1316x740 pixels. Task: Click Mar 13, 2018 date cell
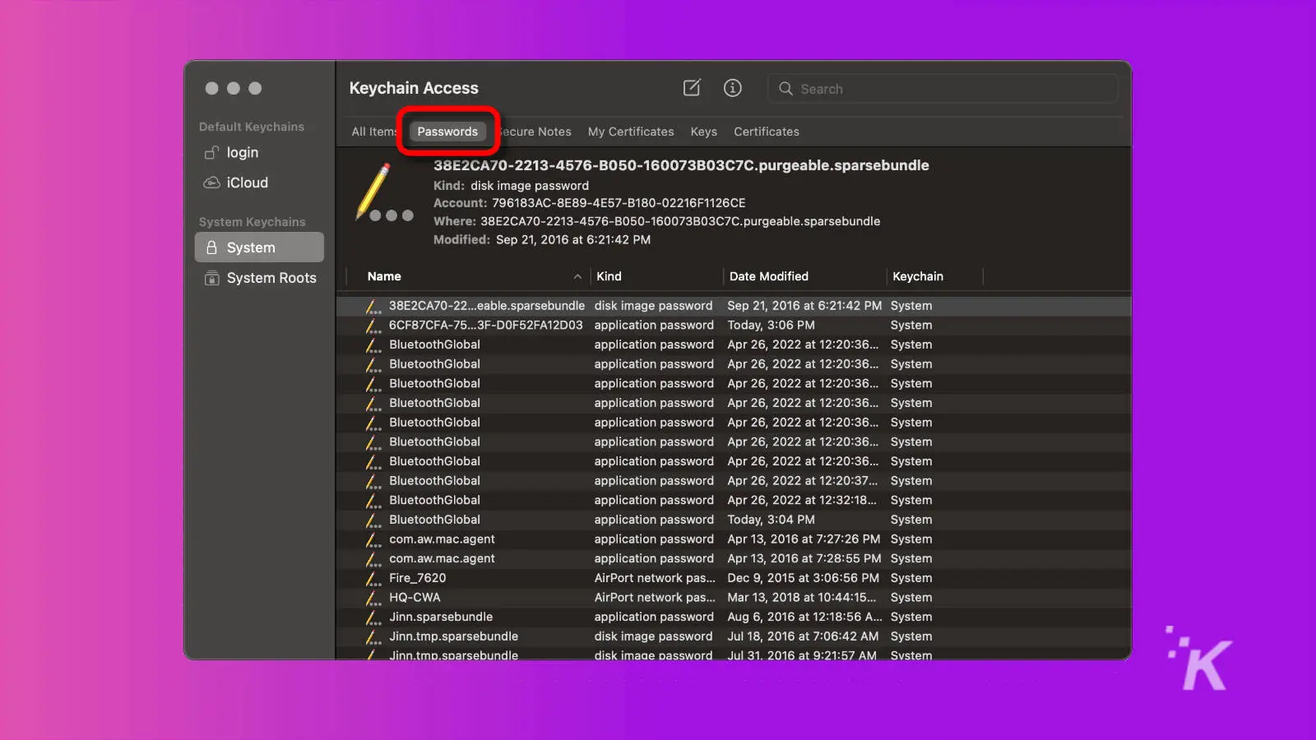coord(802,598)
